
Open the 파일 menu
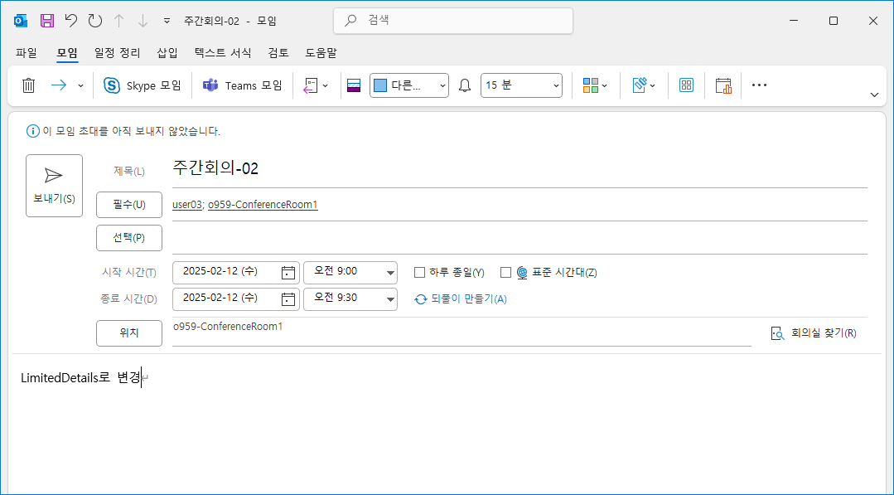(27, 53)
